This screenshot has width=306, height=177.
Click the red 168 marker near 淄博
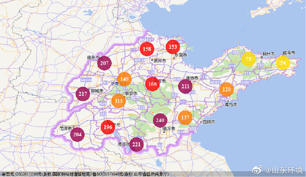coord(153,84)
